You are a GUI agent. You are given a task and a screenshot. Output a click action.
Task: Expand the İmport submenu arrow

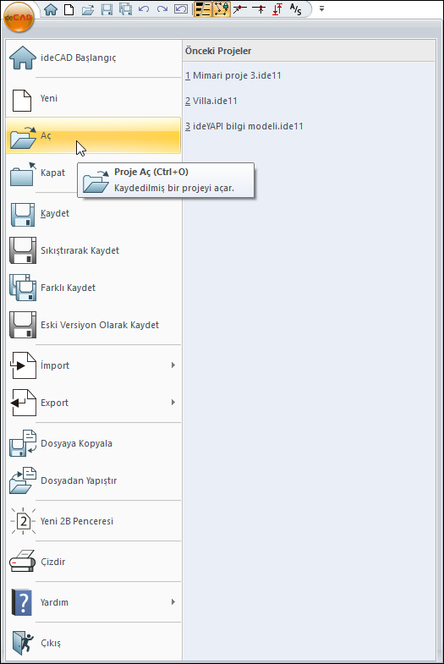point(173,365)
